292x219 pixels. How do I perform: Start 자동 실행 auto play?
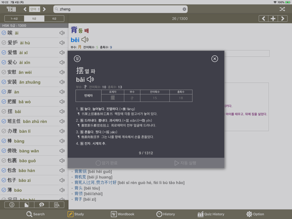(x=185, y=163)
